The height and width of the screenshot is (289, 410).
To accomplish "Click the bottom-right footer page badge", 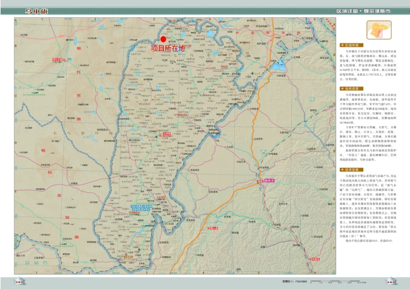I will (389, 281).
